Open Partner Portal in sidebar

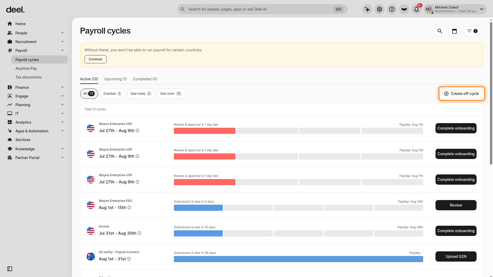click(x=36, y=157)
